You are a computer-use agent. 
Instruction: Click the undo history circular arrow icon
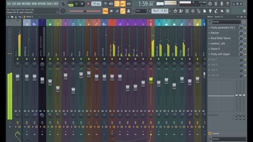[210, 4]
